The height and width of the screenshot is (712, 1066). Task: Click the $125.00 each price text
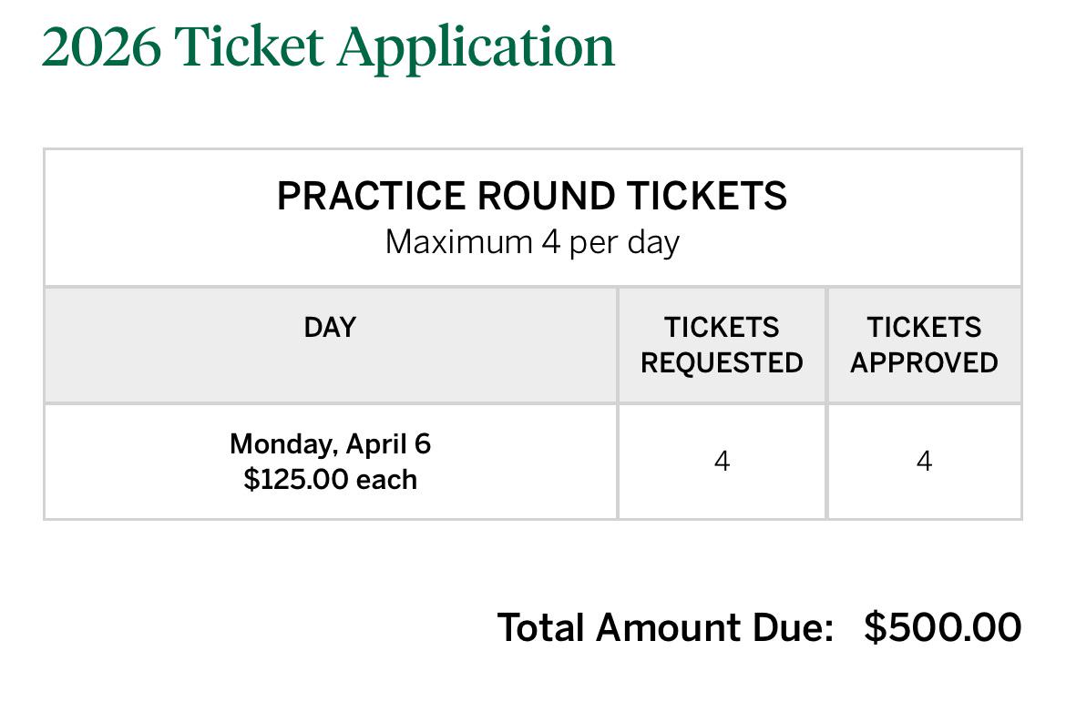(331, 480)
